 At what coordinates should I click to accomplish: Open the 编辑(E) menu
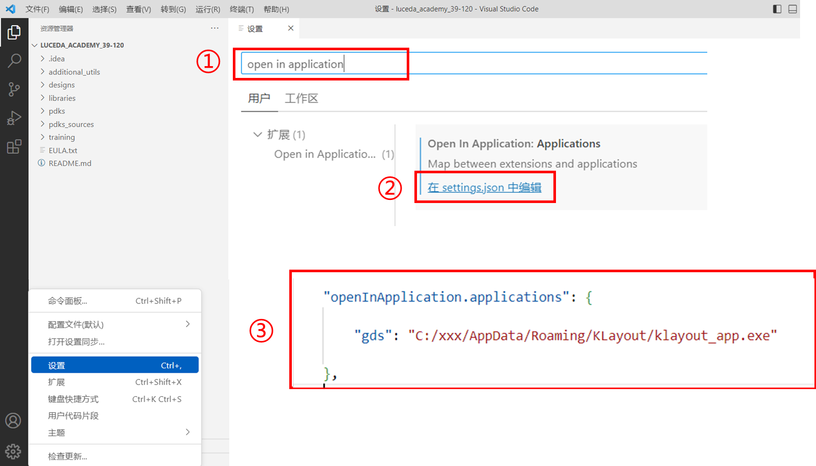click(x=71, y=9)
